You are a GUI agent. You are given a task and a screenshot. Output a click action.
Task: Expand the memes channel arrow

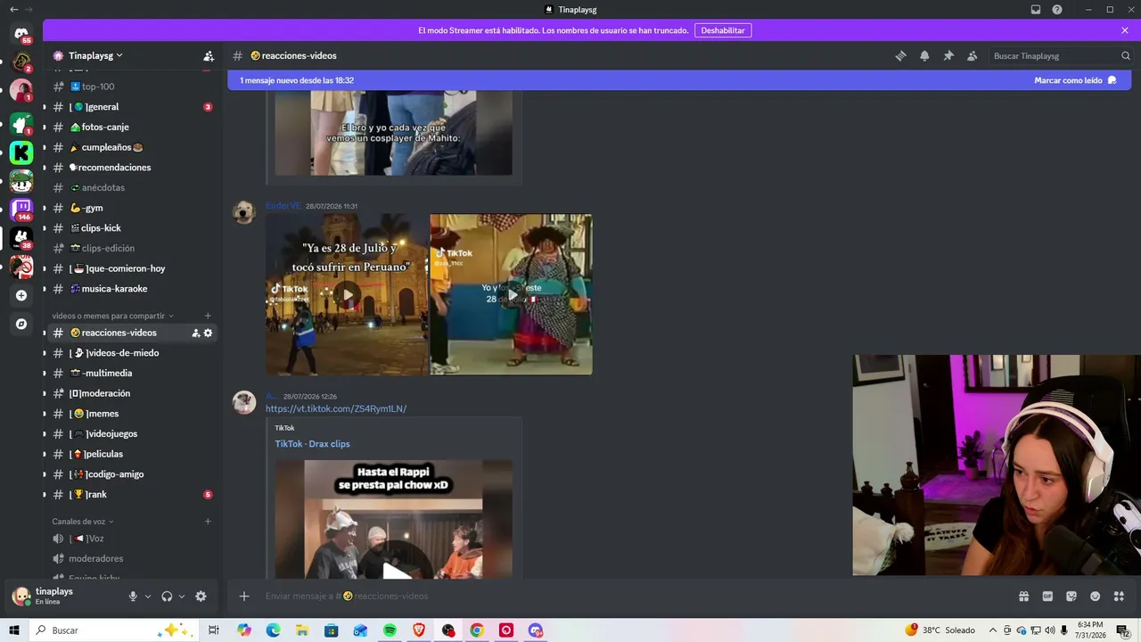click(x=44, y=414)
